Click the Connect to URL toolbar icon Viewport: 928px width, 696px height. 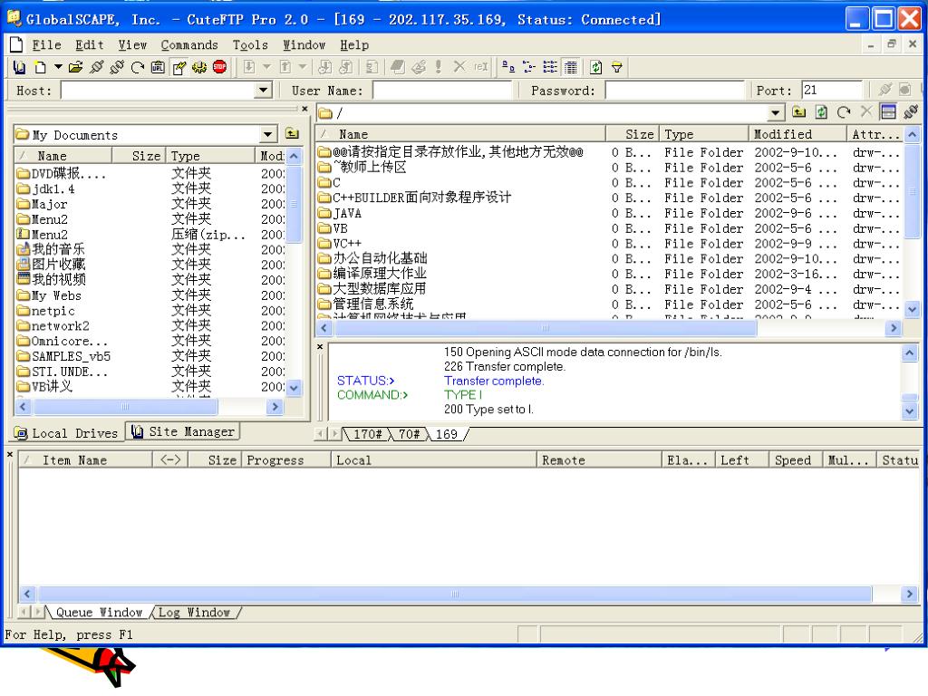pyautogui.click(x=158, y=67)
